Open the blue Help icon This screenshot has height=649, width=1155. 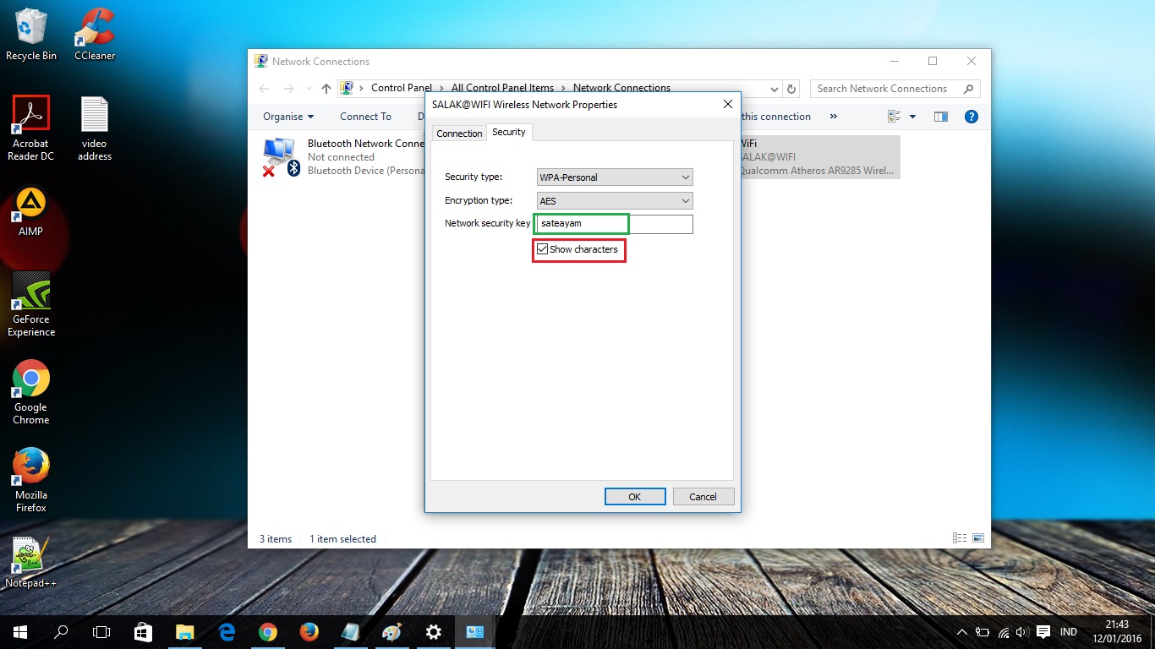click(x=972, y=117)
